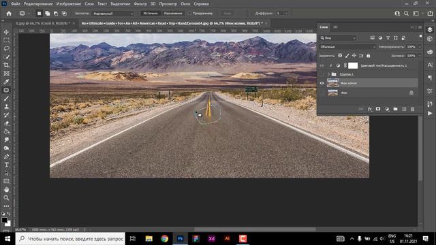The width and height of the screenshot is (436, 245).
Task: Open the Patch mode dropdown
Action: coord(113,14)
